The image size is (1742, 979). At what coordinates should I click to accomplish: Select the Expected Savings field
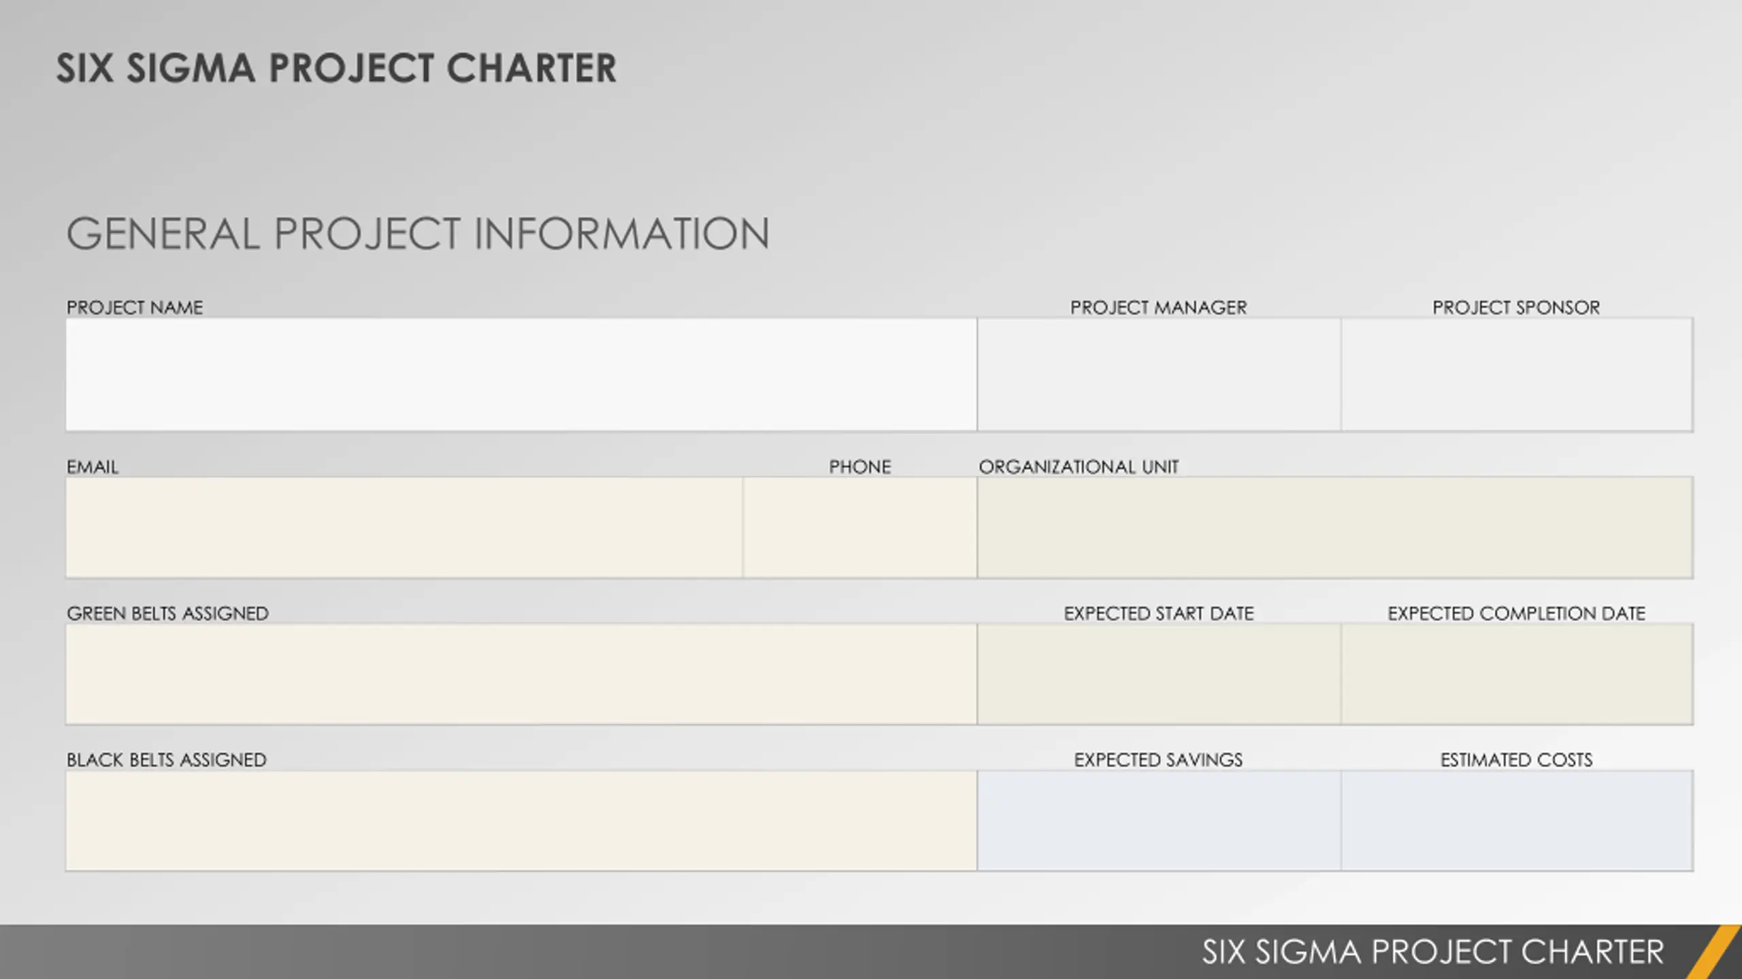tap(1159, 820)
